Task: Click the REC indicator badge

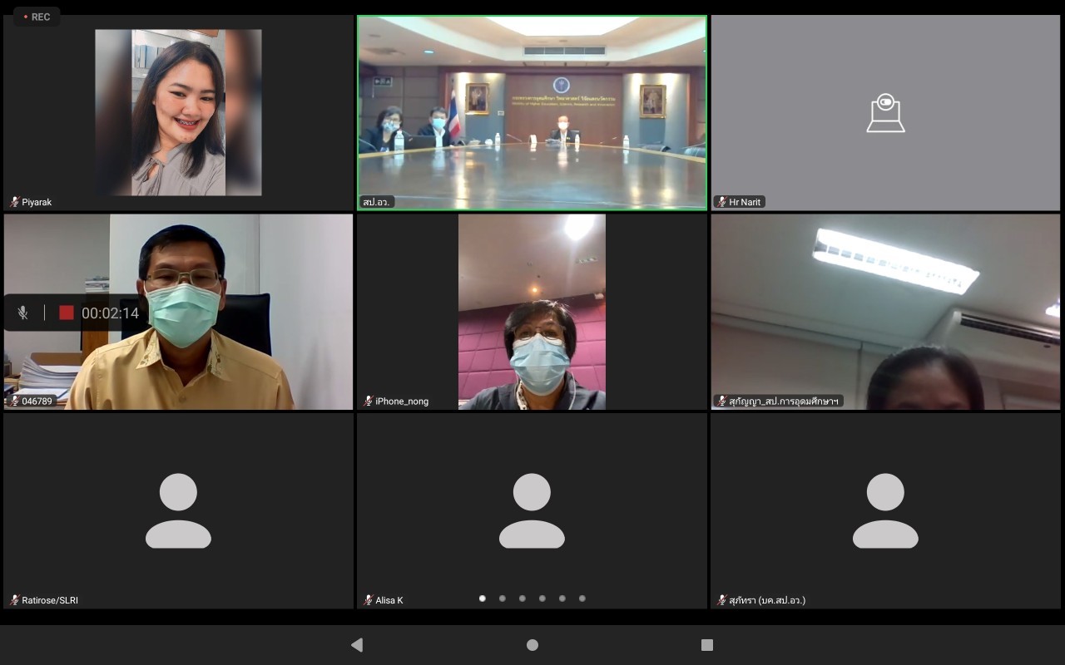Action: [37, 17]
